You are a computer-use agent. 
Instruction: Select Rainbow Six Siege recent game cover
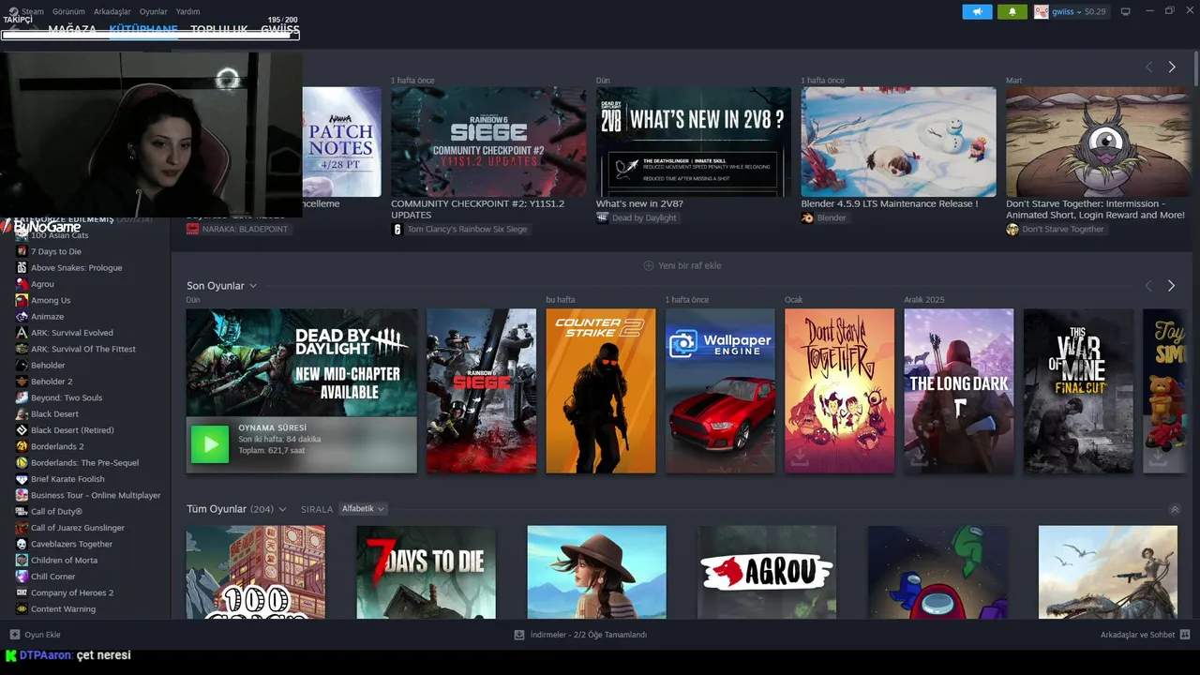point(482,391)
